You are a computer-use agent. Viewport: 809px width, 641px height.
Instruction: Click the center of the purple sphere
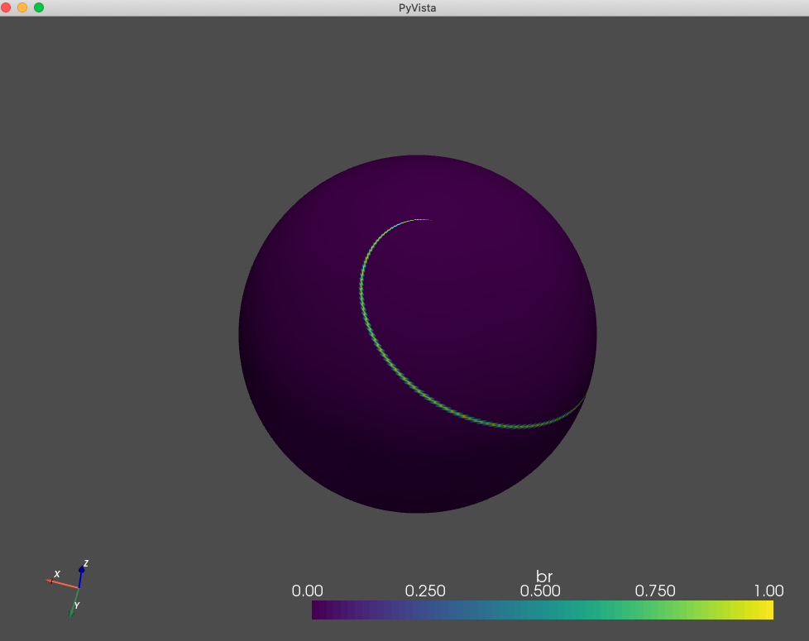point(418,333)
